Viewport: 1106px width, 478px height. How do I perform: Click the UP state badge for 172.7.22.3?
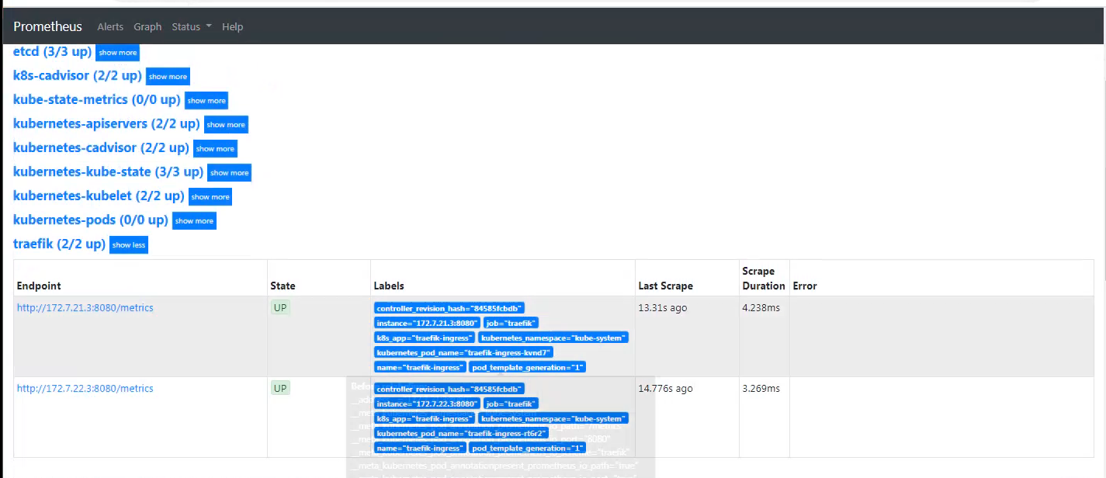click(280, 389)
